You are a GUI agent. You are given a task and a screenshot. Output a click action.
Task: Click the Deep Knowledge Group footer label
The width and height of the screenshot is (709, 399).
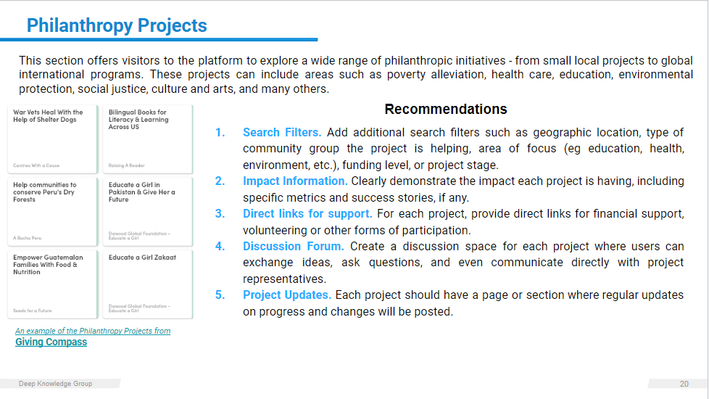[x=55, y=384]
